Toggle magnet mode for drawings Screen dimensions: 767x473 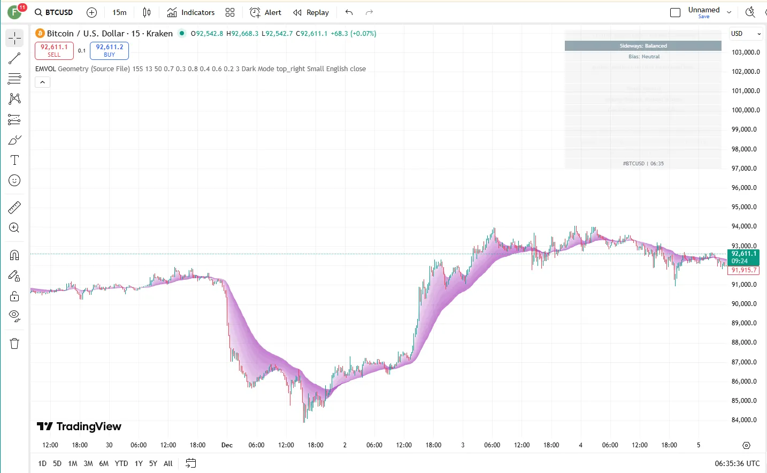point(14,255)
